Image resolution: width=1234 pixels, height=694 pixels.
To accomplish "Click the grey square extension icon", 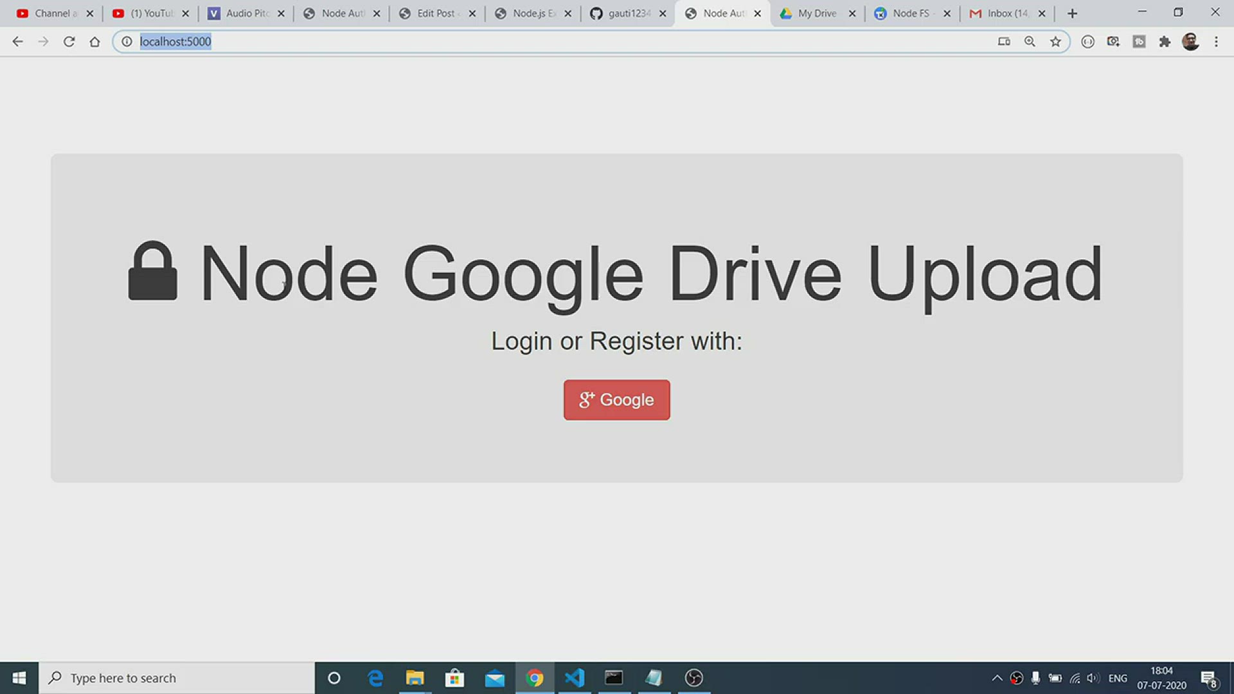I will coord(1139,42).
